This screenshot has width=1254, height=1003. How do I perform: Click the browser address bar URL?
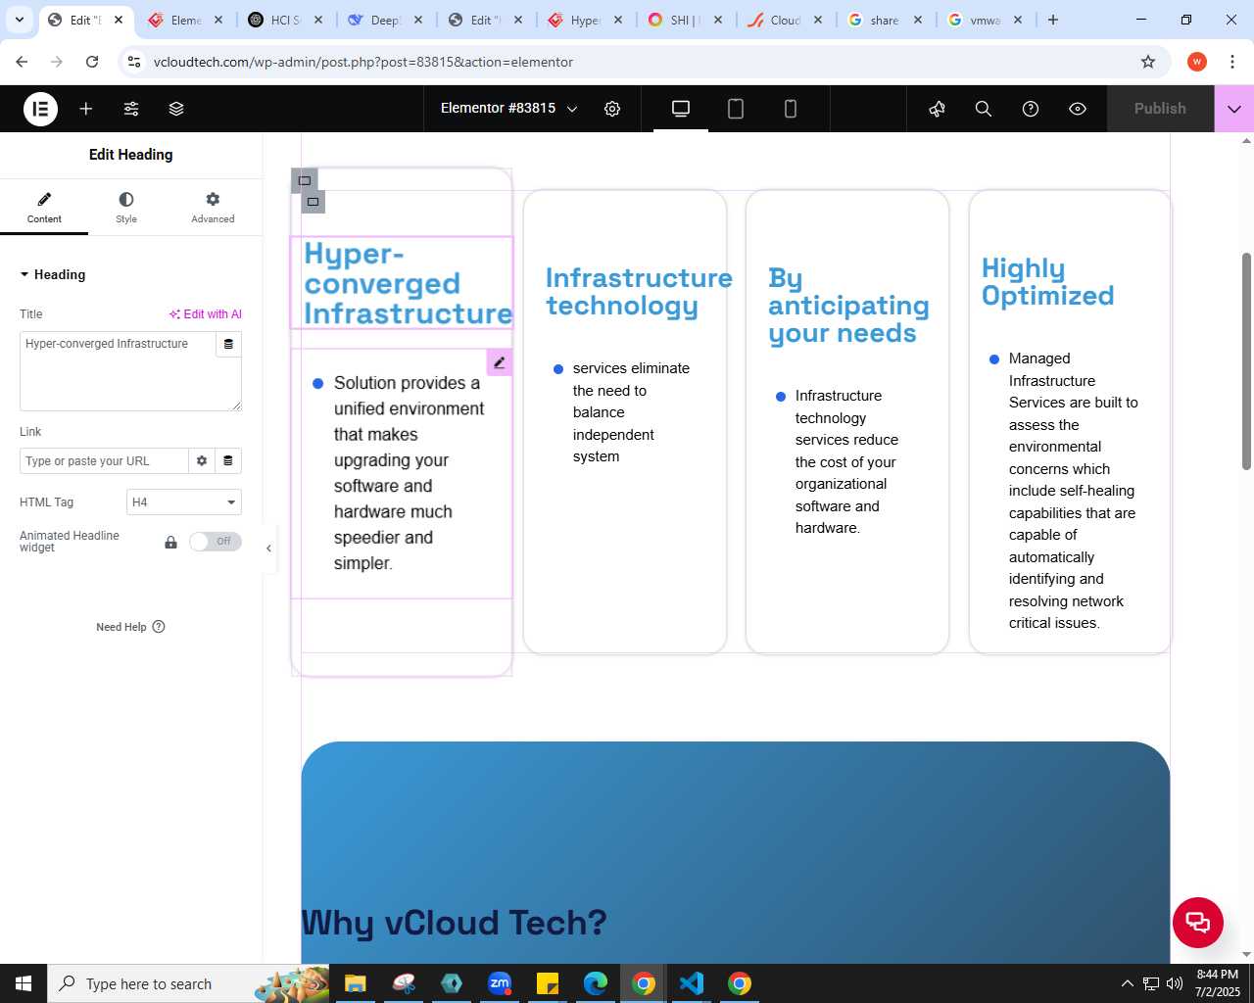363,62
